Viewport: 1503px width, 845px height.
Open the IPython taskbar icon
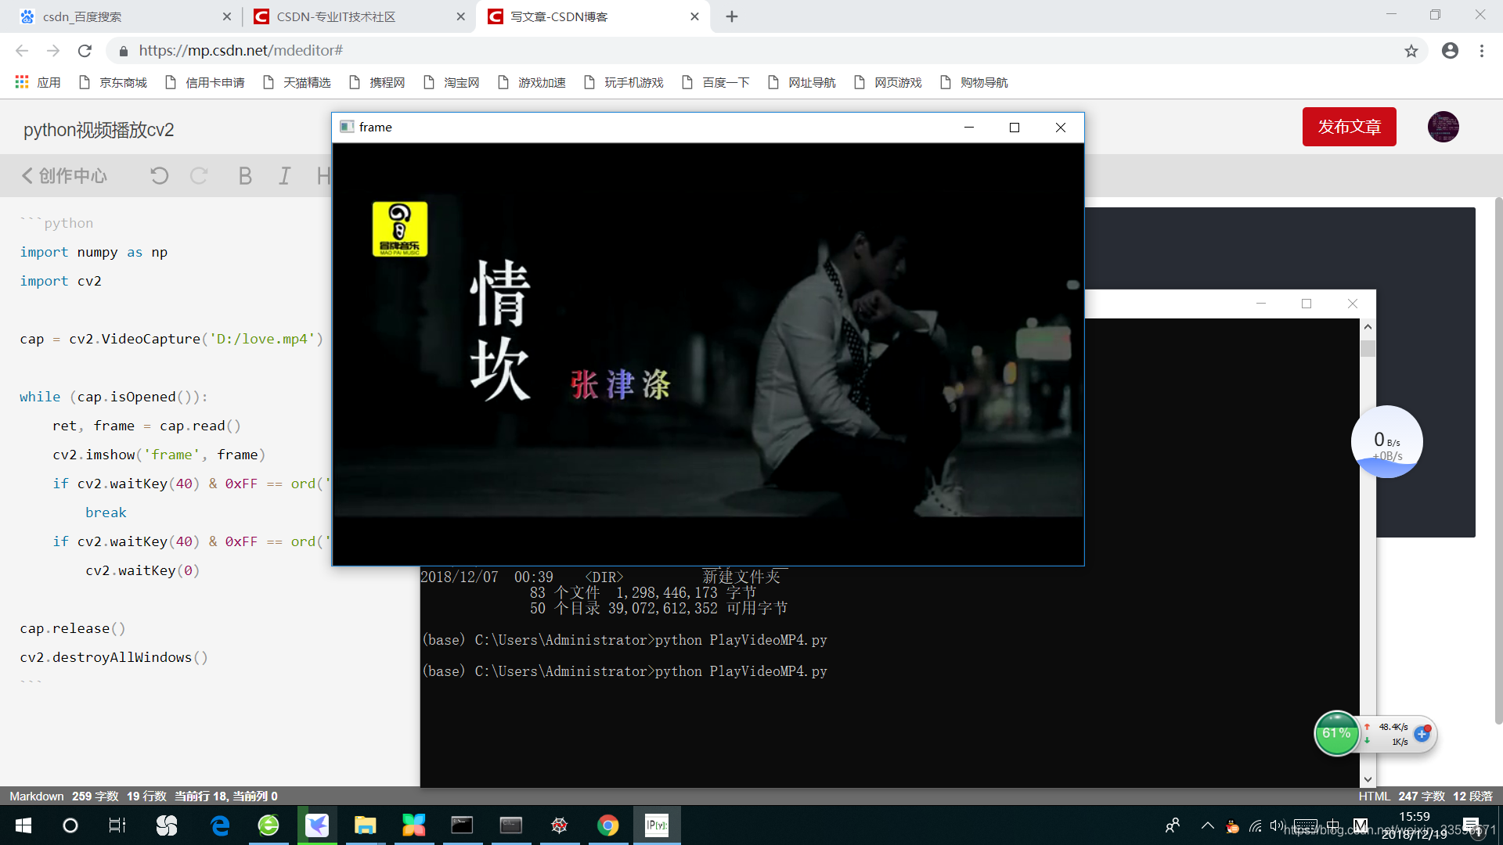pos(657,825)
